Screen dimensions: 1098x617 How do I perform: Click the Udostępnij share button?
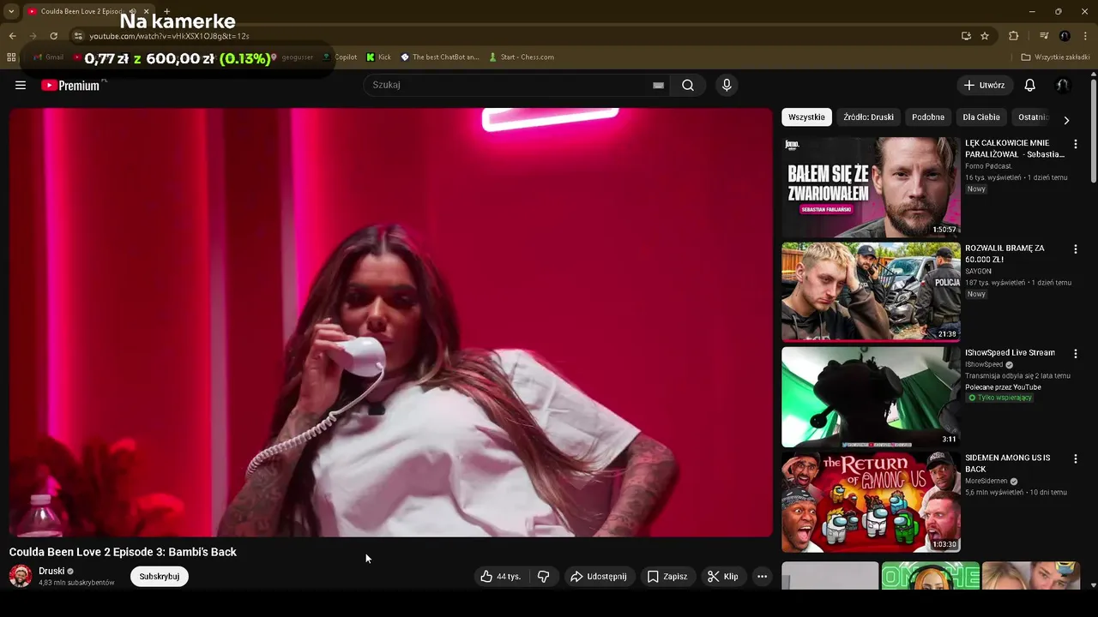[x=600, y=577]
